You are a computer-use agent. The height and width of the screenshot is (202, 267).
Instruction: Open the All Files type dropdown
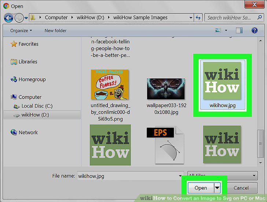click(x=223, y=176)
